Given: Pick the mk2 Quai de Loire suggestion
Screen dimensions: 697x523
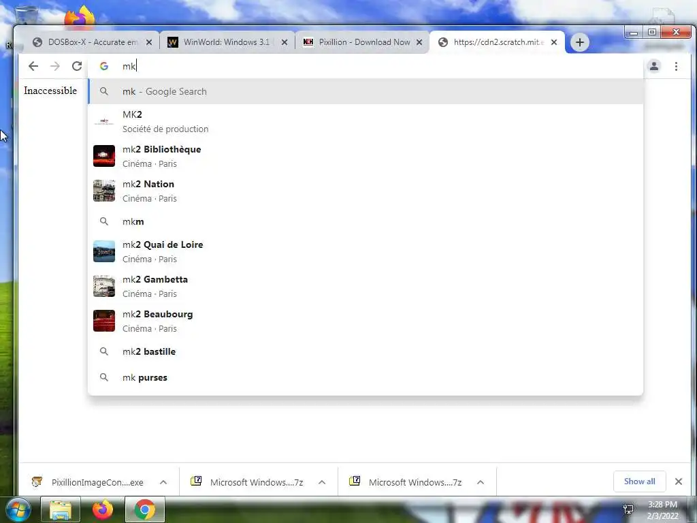Looking at the screenshot, I should pos(366,252).
